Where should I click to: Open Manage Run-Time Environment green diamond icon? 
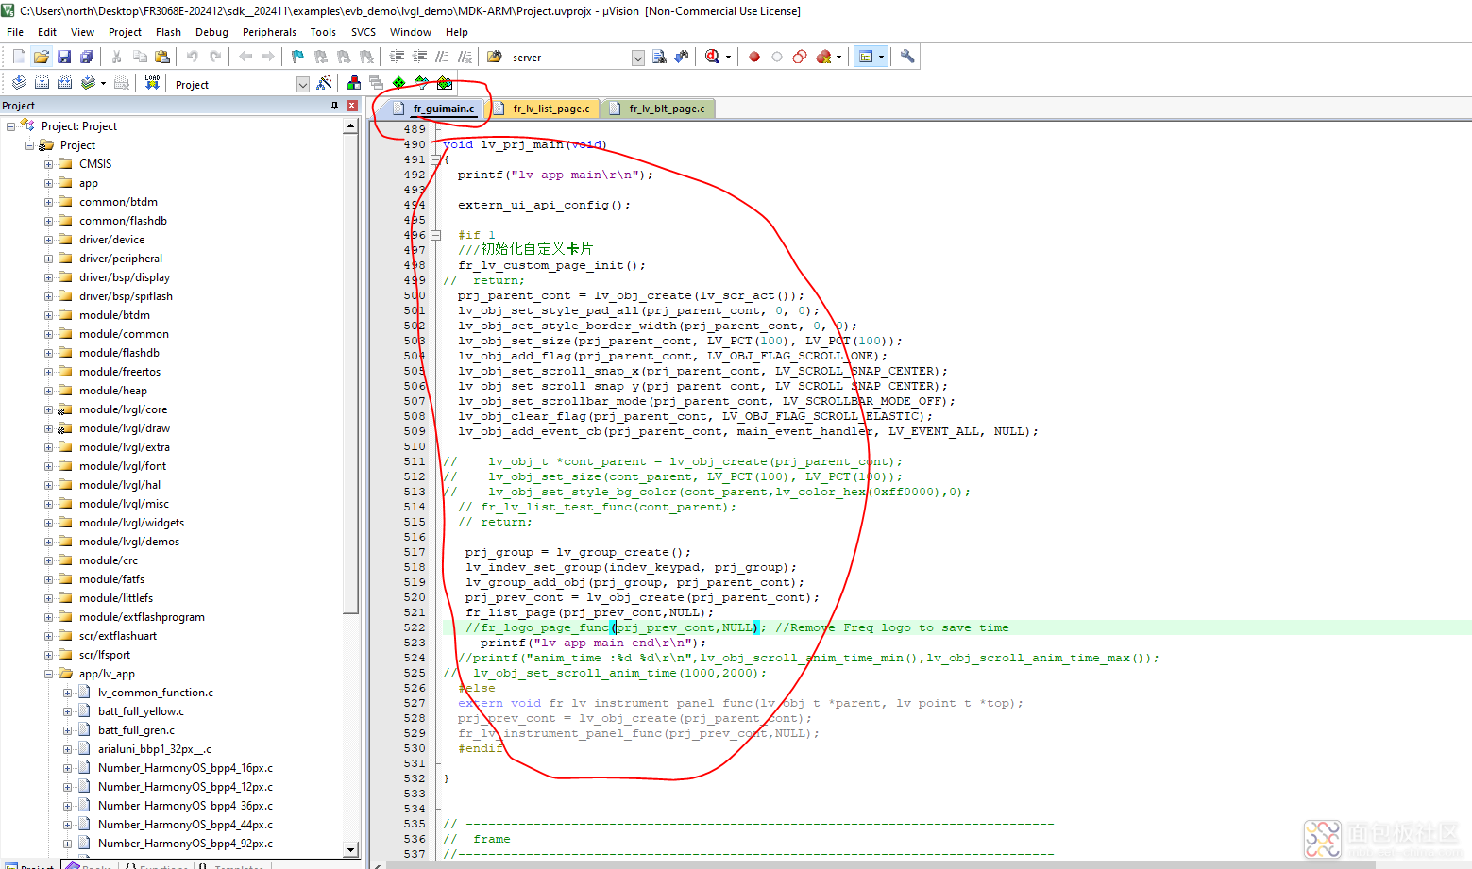[399, 83]
